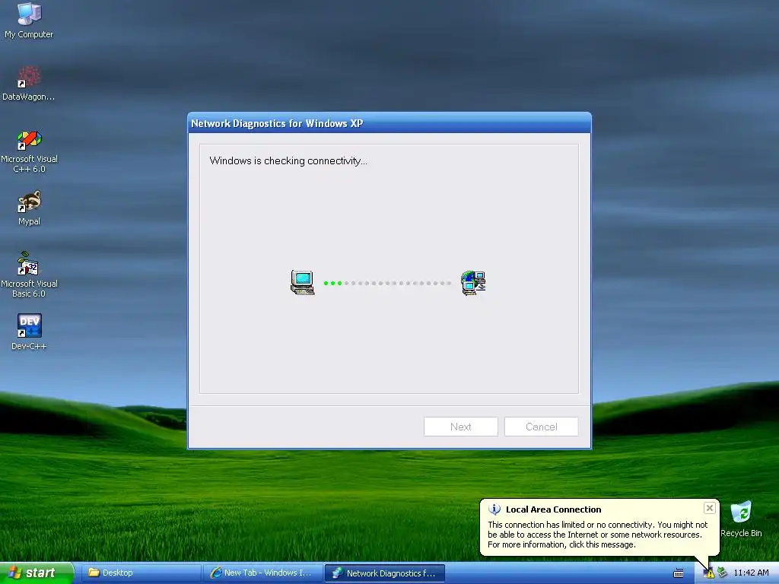Screen dimensions: 779x584
Task: Click the Safely Remove Hardware tray icon
Action: 723,573
